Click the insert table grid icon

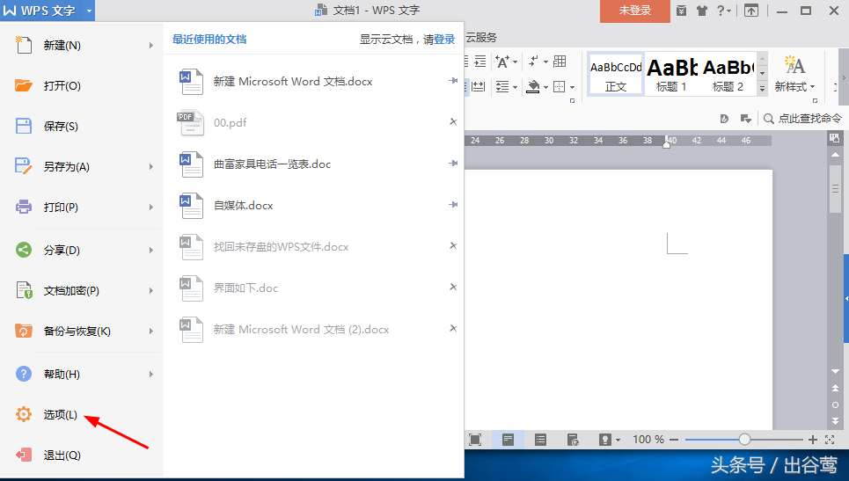(x=560, y=62)
